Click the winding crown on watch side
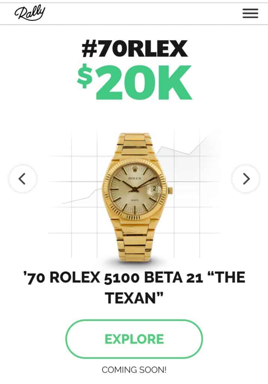268x384 pixels. point(170,190)
